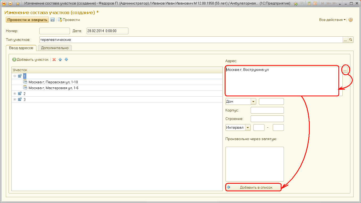Collapse участок 1 tree node

click(15, 76)
